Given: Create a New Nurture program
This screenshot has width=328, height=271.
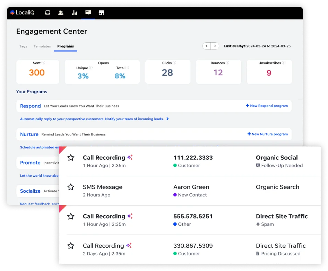Looking at the screenshot, I should (x=268, y=134).
